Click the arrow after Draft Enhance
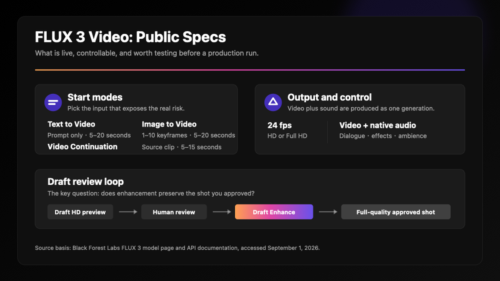This screenshot has height=281, width=500. [328, 212]
